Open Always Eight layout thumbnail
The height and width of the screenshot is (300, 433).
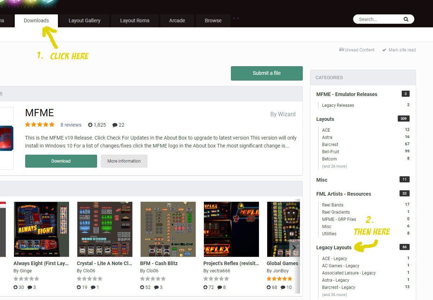(x=41, y=229)
